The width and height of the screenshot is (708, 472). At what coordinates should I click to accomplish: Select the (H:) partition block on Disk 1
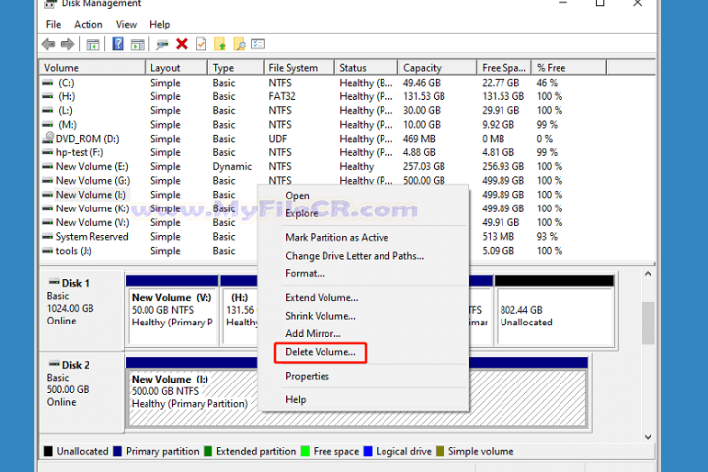(239, 312)
